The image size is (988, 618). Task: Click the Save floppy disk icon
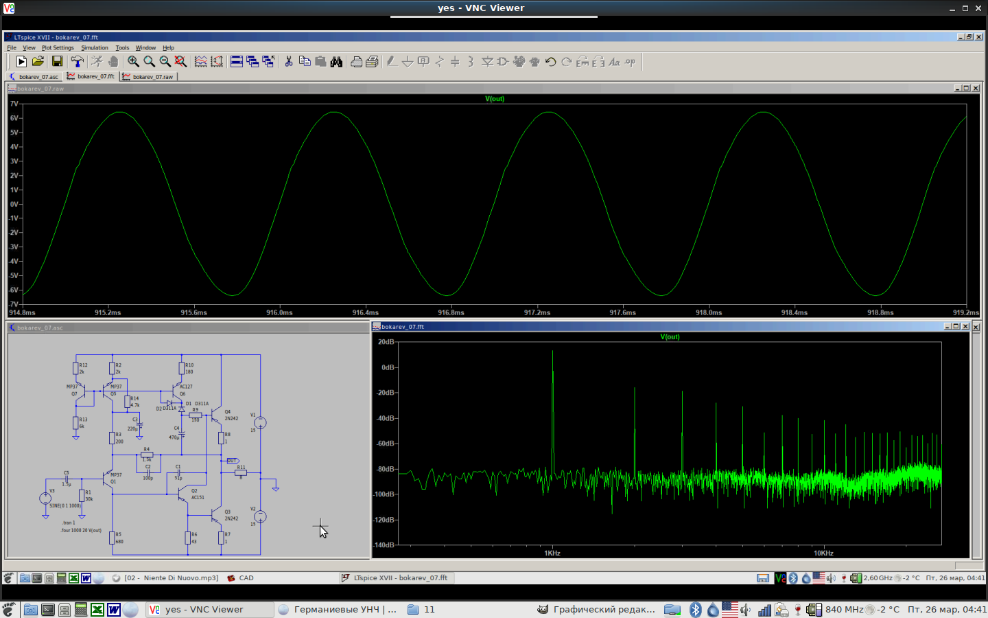coord(57,62)
